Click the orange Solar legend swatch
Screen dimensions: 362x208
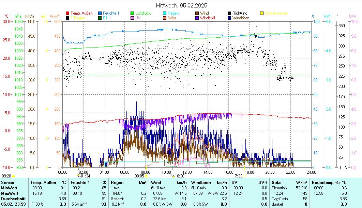tap(165, 18)
